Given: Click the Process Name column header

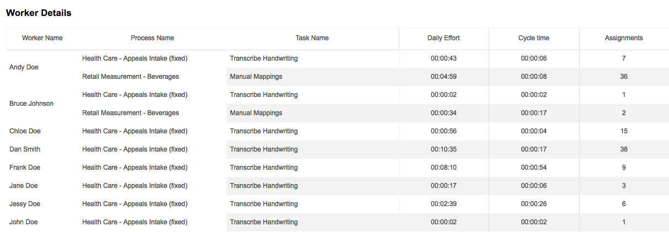Looking at the screenshot, I should click(x=152, y=38).
